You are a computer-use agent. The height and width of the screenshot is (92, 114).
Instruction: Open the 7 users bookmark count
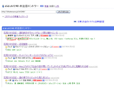44,69
